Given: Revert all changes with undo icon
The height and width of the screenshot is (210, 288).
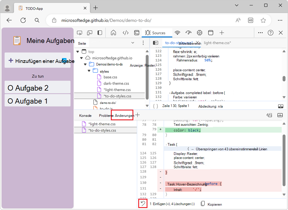Looking at the screenshot, I should tap(143, 203).
